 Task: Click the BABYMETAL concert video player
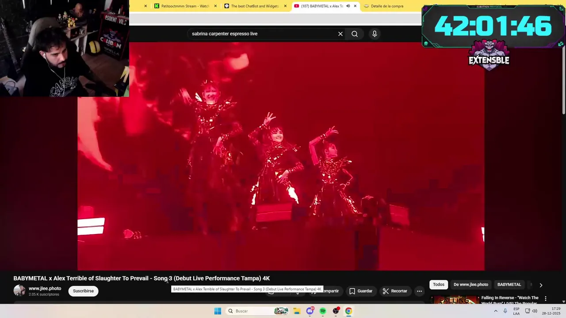281,156
